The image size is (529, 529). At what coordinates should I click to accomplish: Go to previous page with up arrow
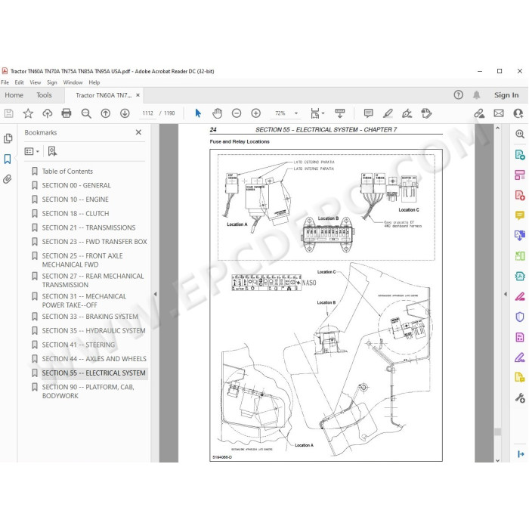click(106, 113)
